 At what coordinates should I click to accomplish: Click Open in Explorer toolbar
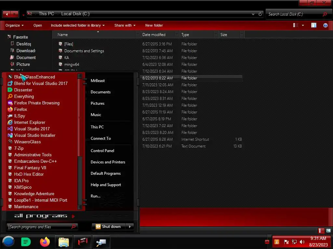pyautogui.click(x=38, y=25)
